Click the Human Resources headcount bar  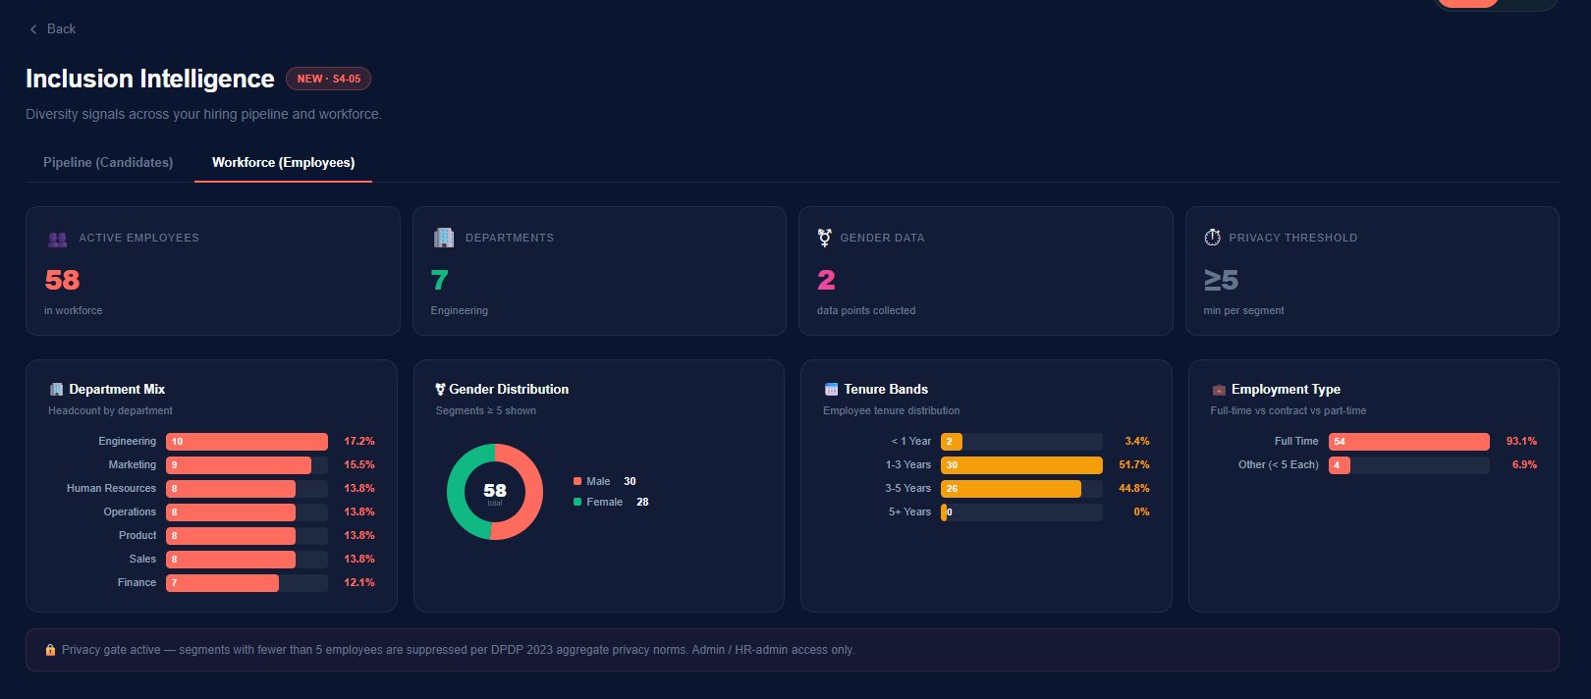coord(231,489)
